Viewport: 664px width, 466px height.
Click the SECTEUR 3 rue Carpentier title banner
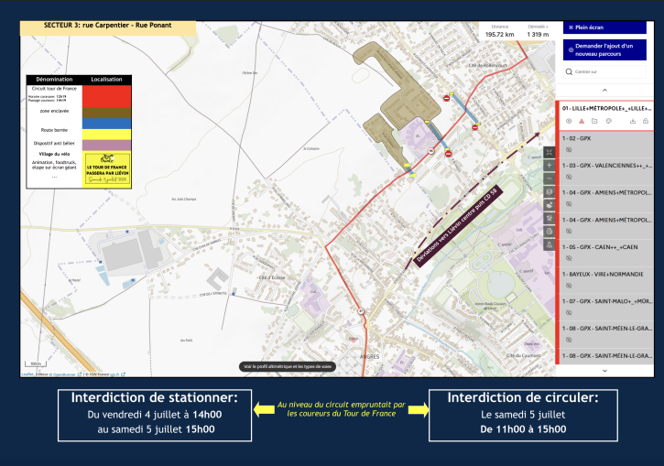[107, 27]
